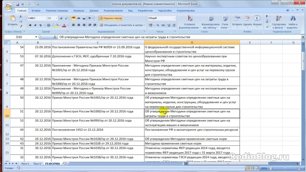The width and height of the screenshot is (306, 172).
Task: Select column D header
Action: tap(192, 42)
